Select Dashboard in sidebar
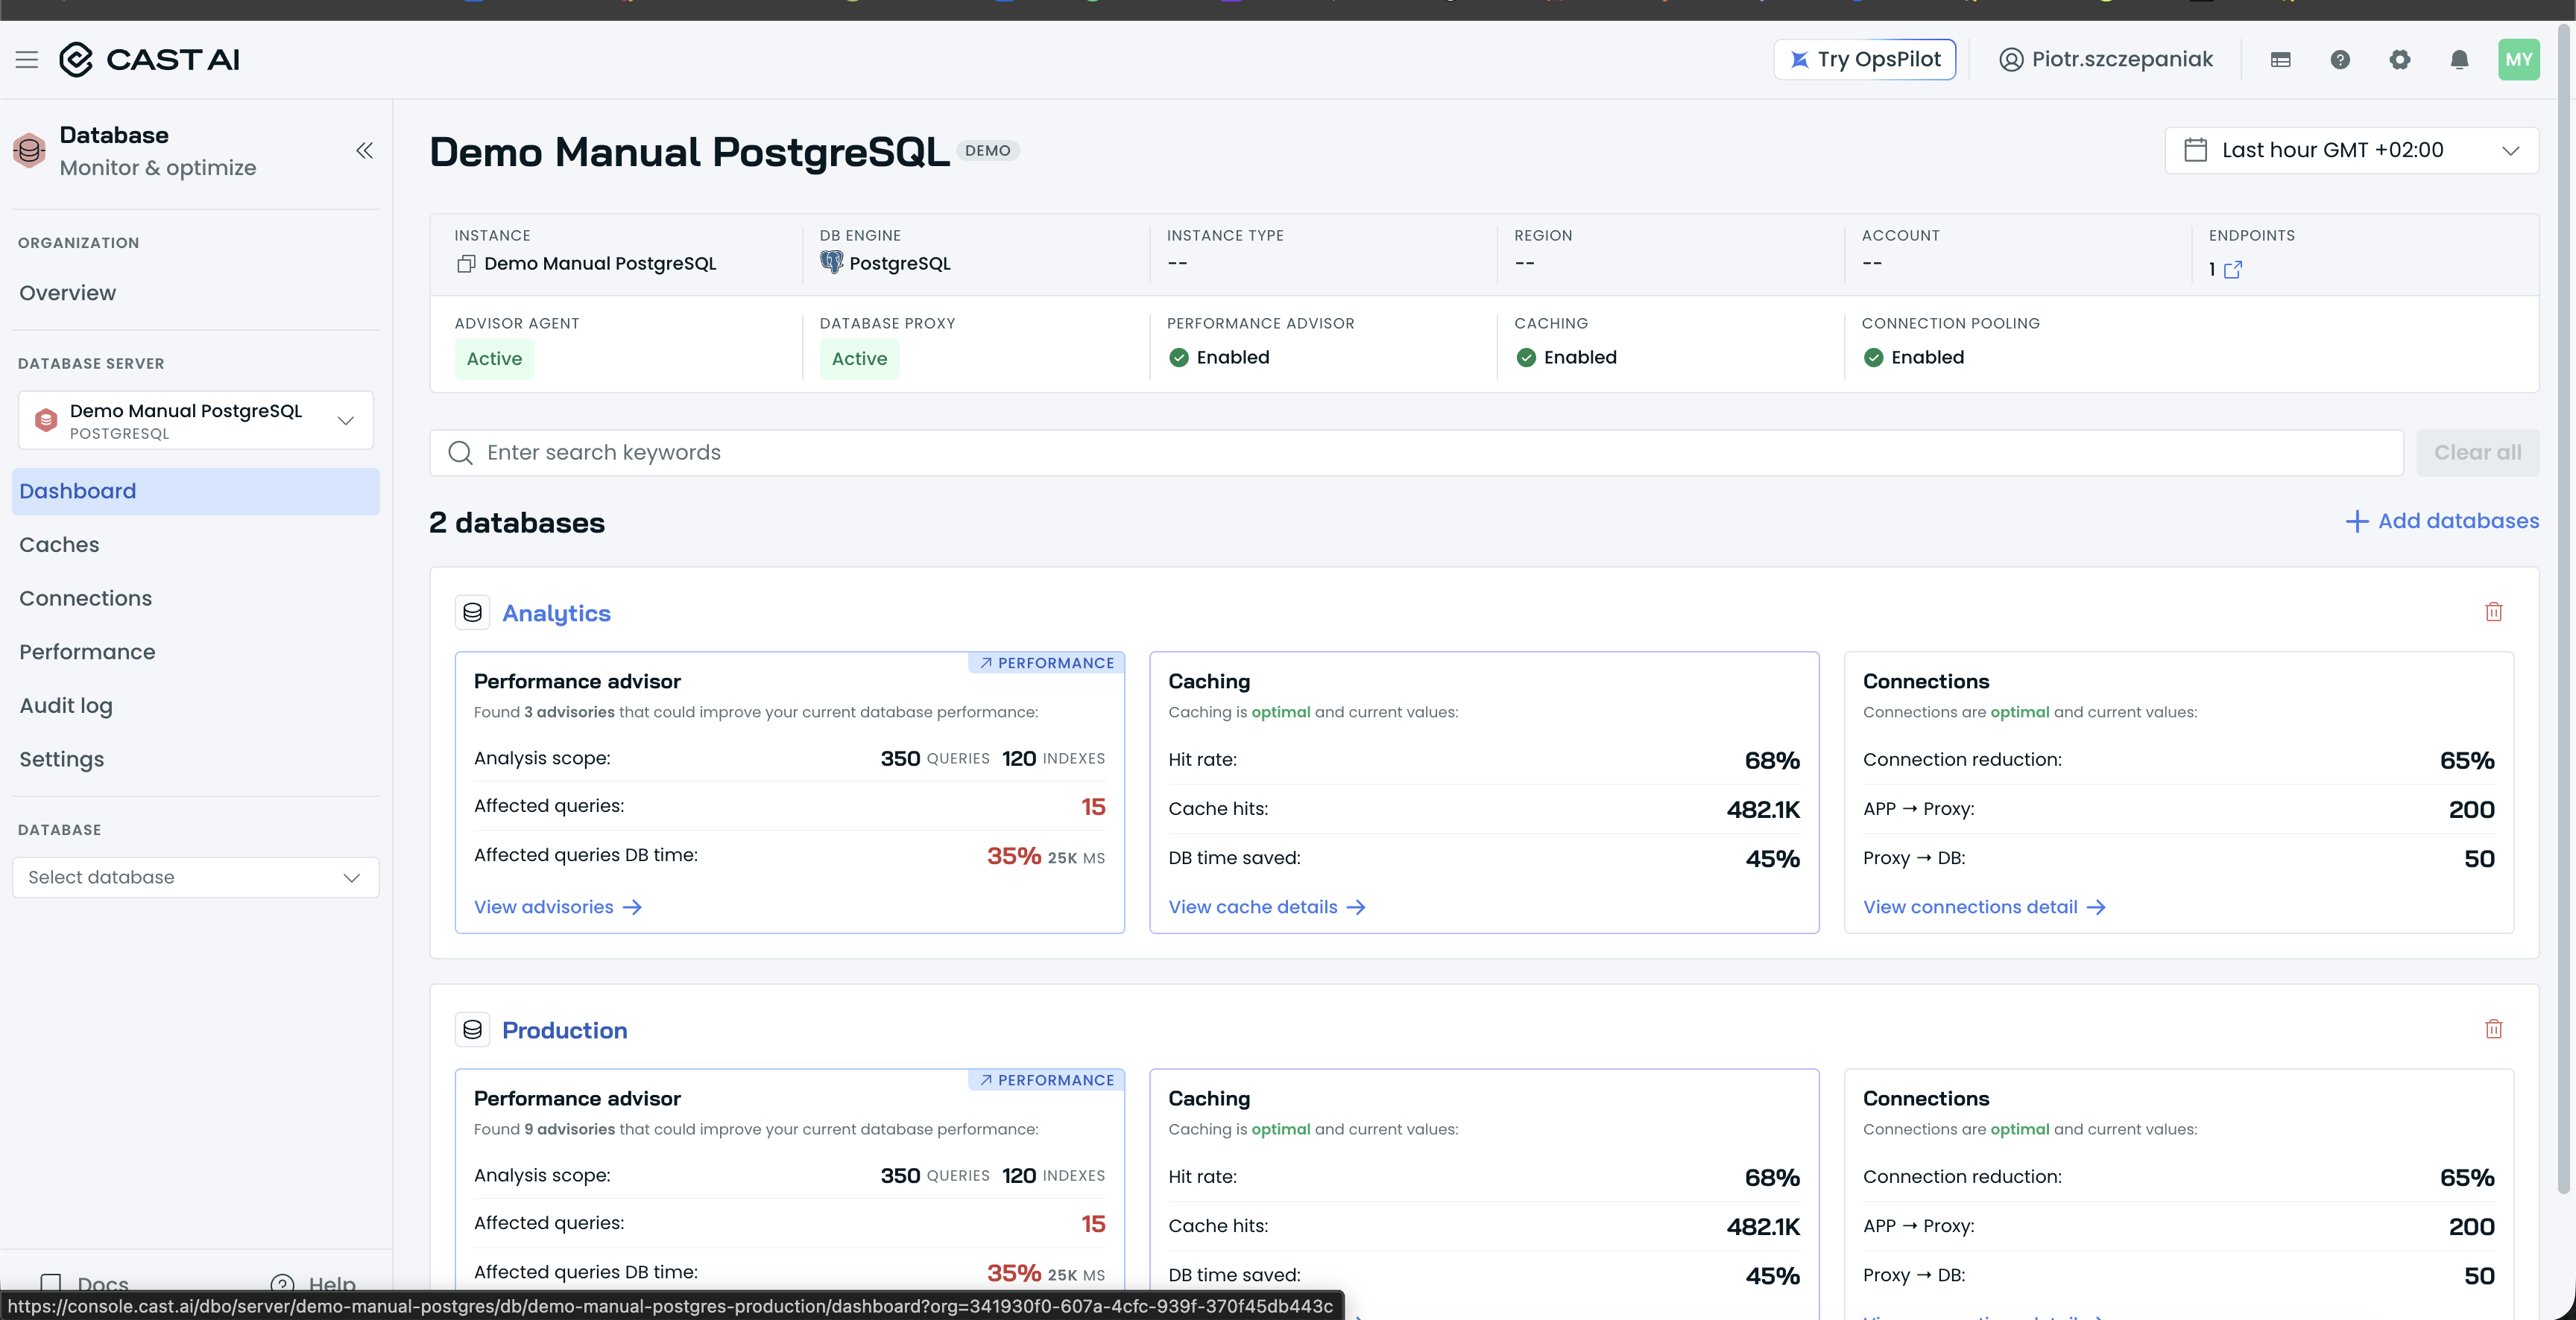Screen dimensions: 2576x1320 click(196, 492)
